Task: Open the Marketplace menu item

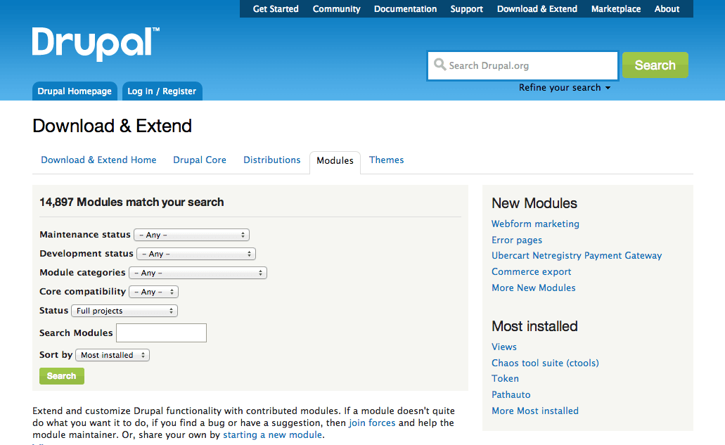Action: click(x=616, y=8)
